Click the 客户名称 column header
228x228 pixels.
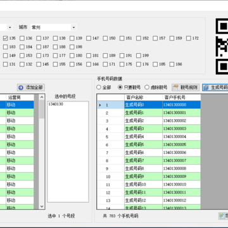(143, 98)
